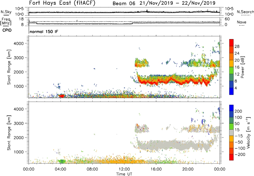Click the green echo near 04:00 in the velocity plot
This screenshot has height=176, width=254.
point(62,161)
